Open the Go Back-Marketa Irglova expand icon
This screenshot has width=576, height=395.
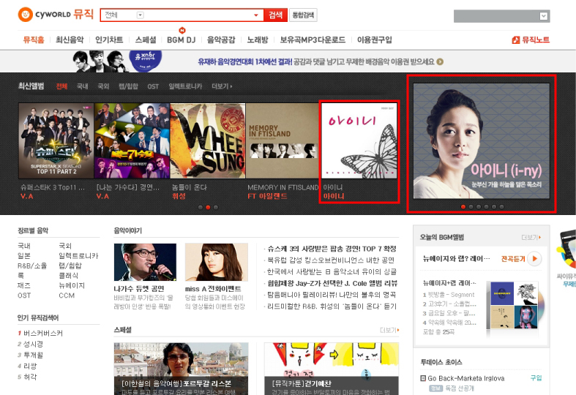coord(423,378)
